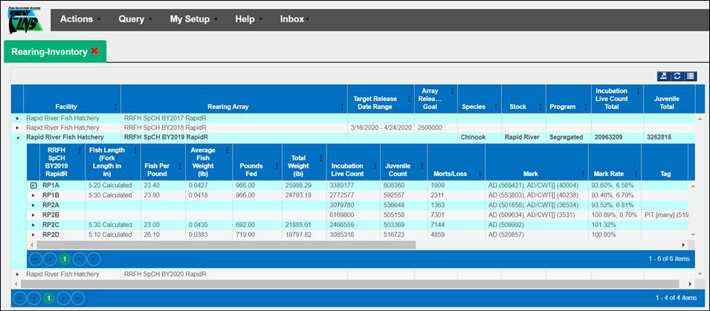Click the refresh grid icon
Screen dimensions: 710x311
click(x=677, y=76)
